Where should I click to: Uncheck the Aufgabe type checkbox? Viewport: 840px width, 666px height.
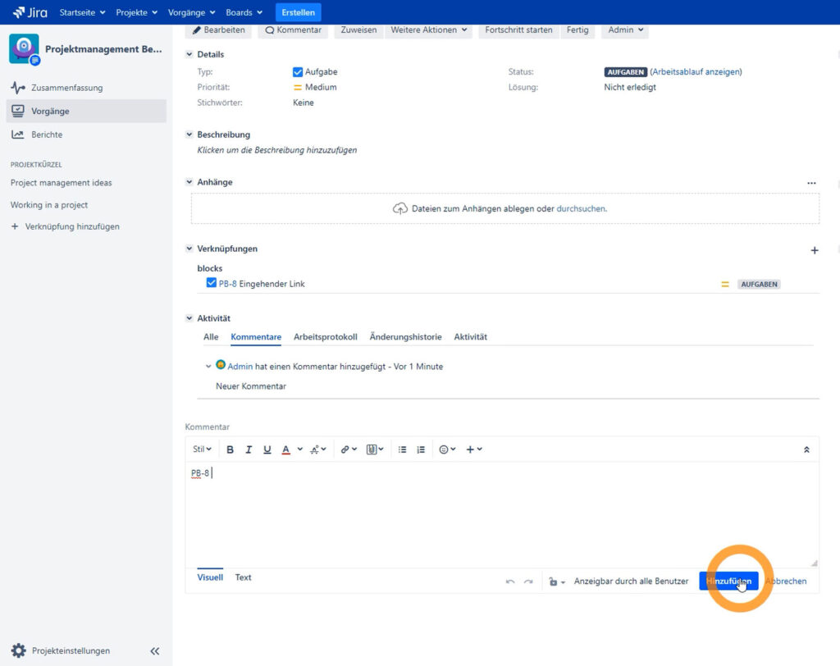298,71
